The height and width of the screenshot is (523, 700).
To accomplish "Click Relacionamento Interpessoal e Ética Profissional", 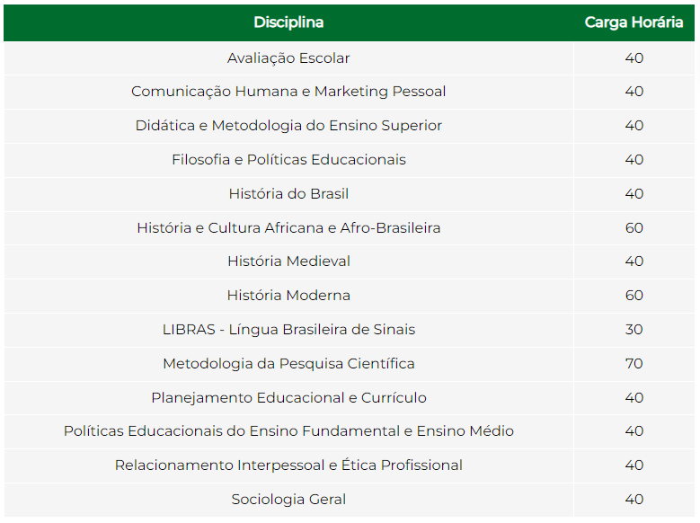I will [288, 465].
